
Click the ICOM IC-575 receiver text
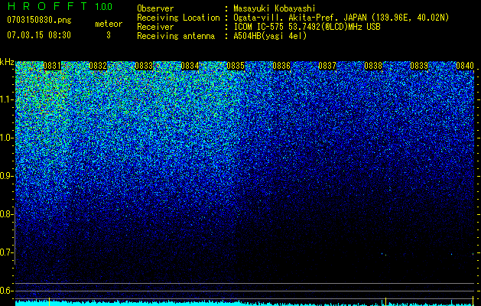coord(307,27)
